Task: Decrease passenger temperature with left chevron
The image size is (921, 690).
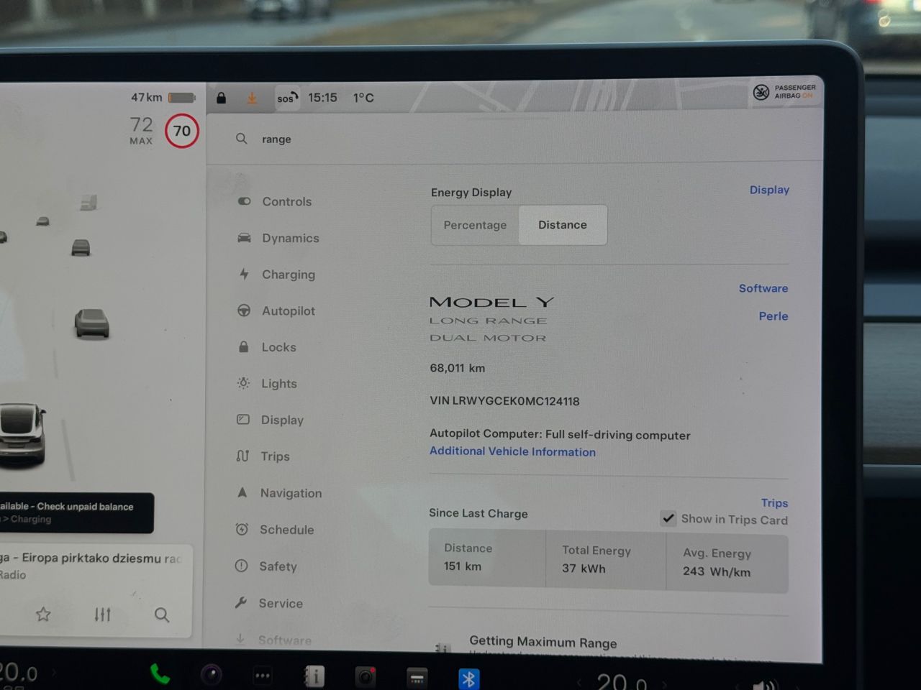Action: click(579, 681)
